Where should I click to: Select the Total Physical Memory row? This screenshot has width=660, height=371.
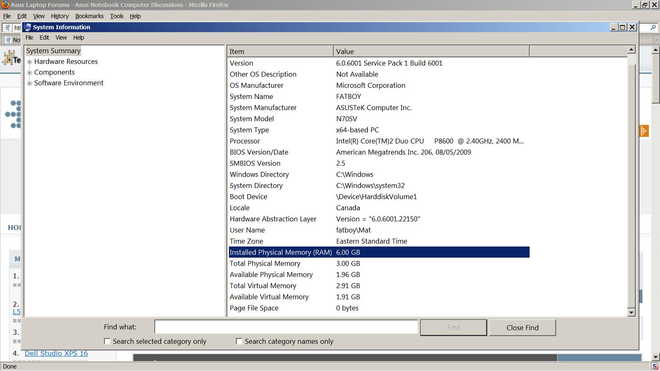[x=379, y=263]
